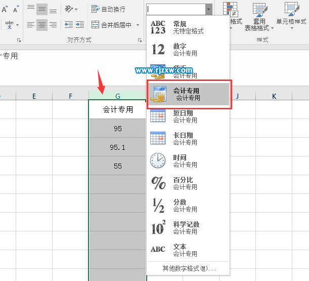Click the increase font size icon
The height and width of the screenshot is (281, 309).
click(5, 9)
